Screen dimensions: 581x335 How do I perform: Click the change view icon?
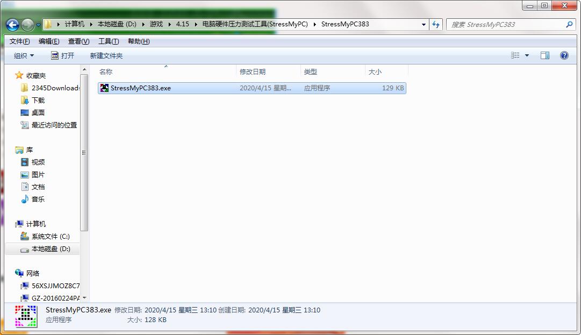pos(515,55)
